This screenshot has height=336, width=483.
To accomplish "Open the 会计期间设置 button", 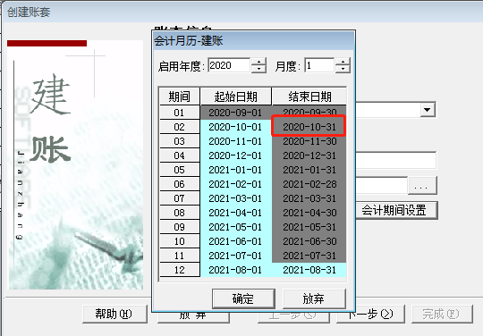I will pyautogui.click(x=396, y=211).
